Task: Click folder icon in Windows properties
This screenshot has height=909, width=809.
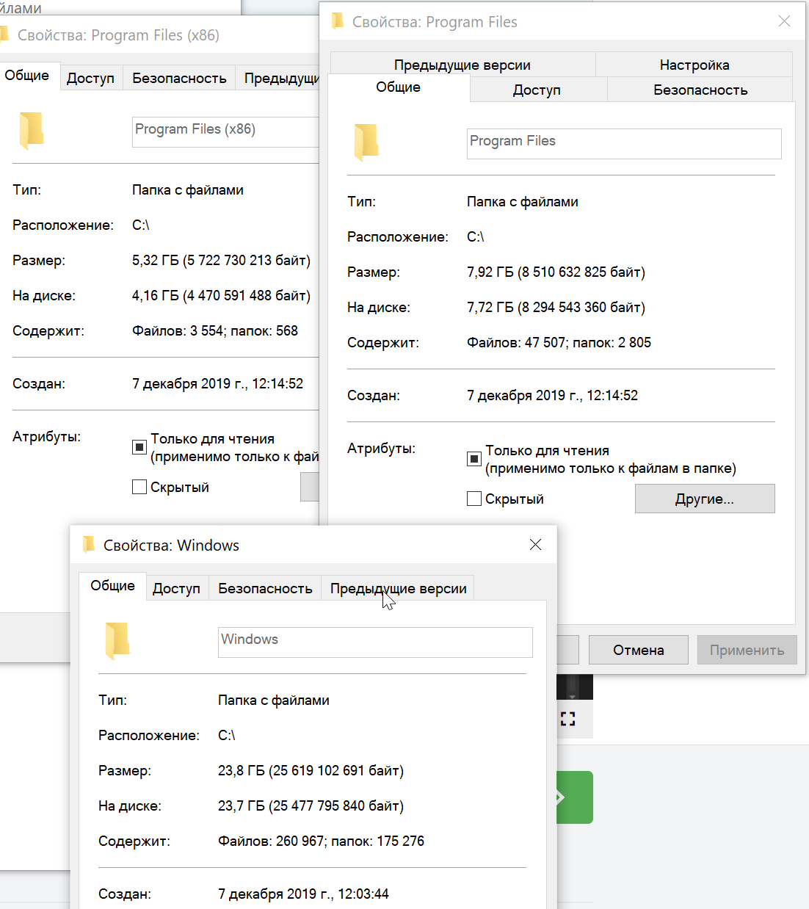Action: click(x=117, y=640)
